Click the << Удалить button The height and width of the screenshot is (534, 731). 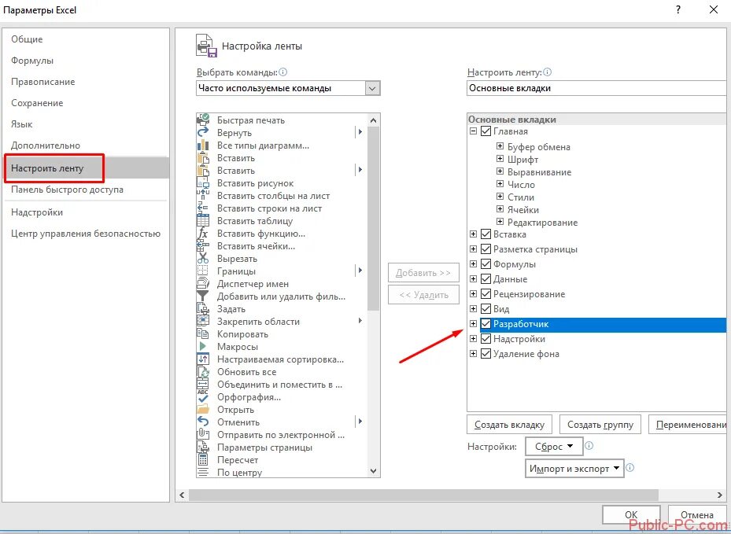[423, 294]
